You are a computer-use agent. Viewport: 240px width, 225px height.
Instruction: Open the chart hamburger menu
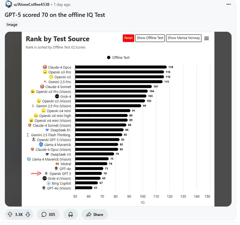[207, 38]
